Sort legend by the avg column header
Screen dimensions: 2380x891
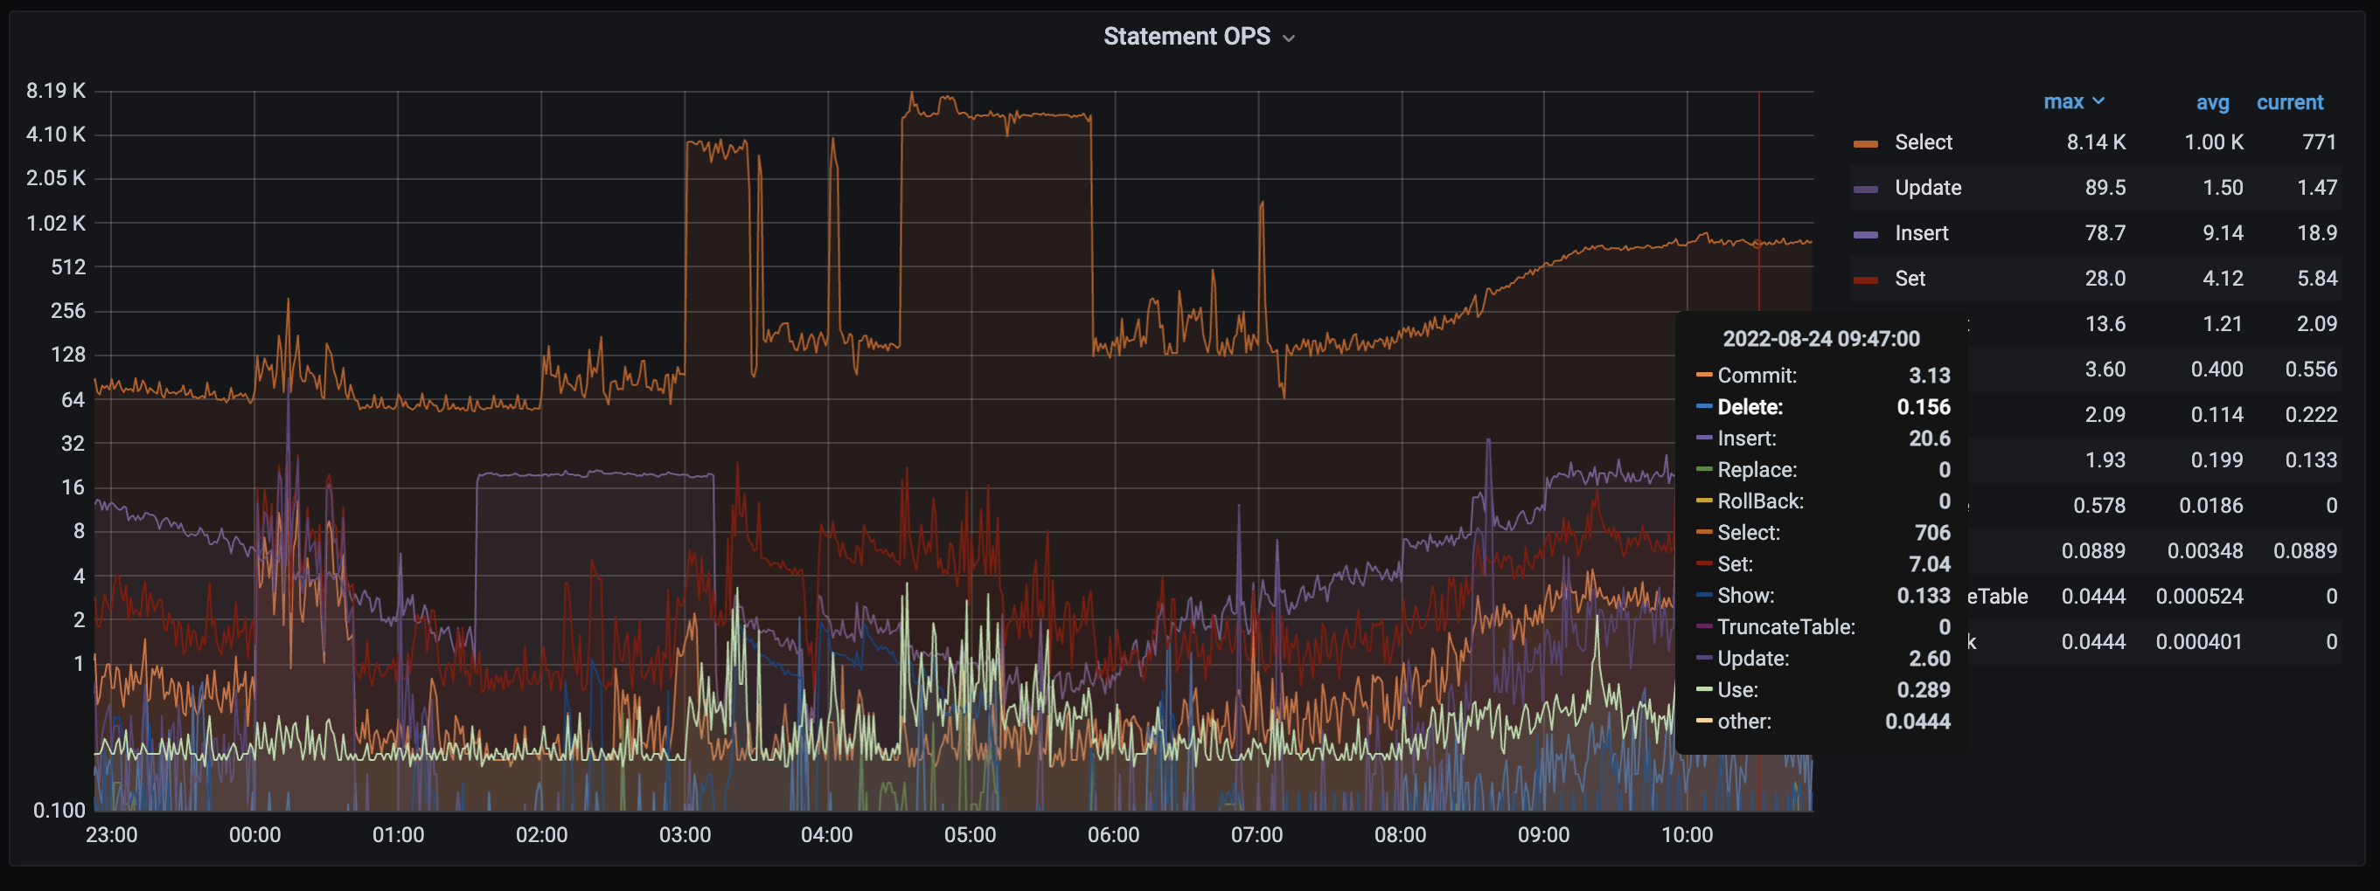[2212, 102]
